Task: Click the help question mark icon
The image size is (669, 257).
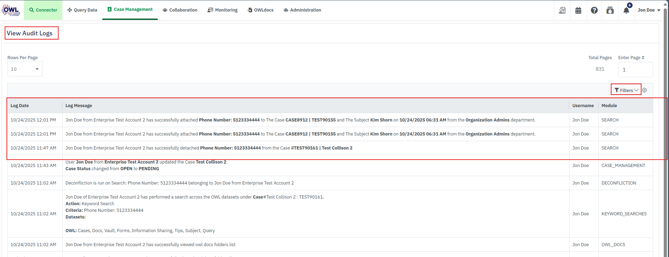Action: (594, 10)
